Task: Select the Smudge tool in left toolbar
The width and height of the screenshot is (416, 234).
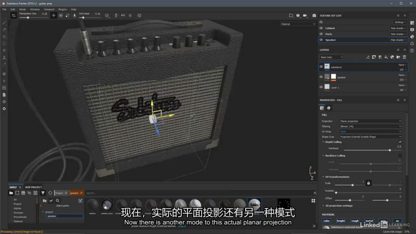Action: pos(4,50)
